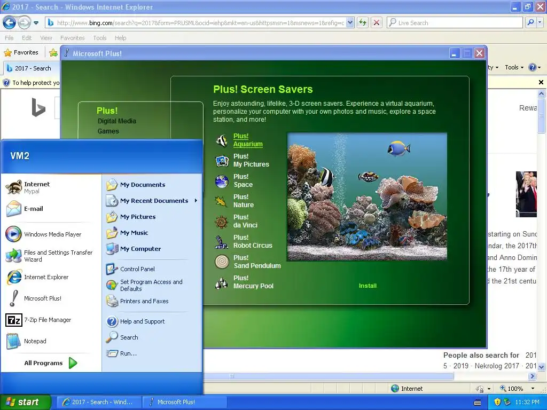
Task: Click the Internet Explorer back button
Action: click(x=9, y=23)
